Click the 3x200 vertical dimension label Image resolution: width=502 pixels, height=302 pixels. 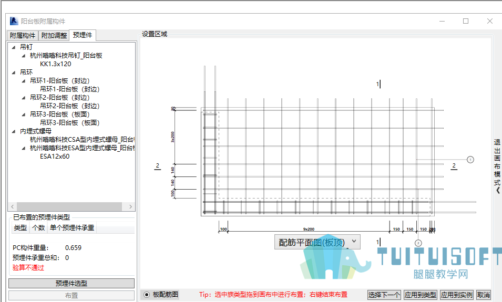(173, 137)
